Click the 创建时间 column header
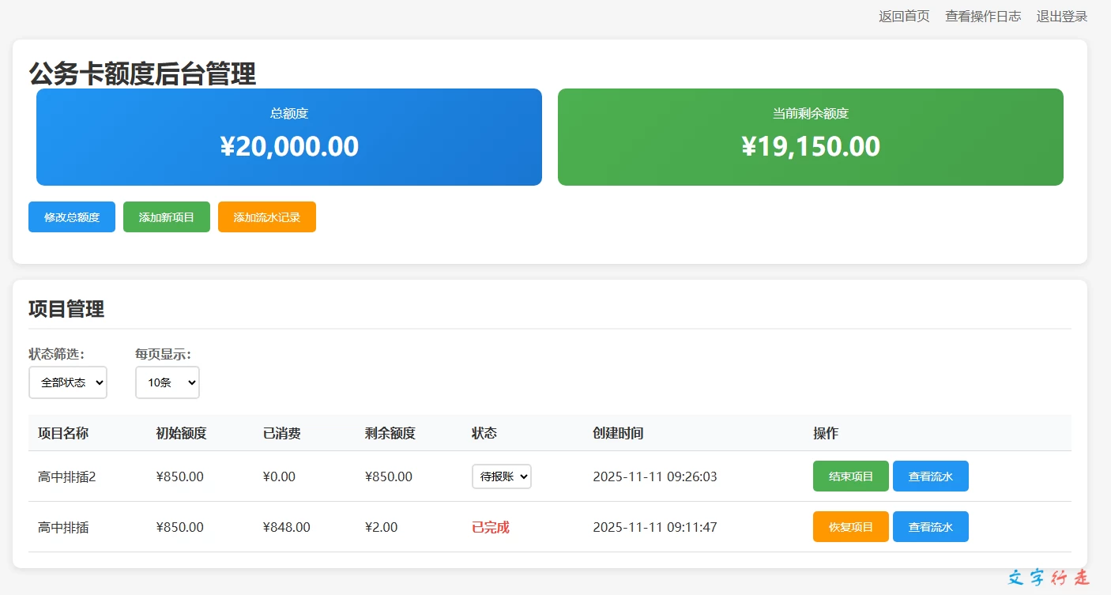The image size is (1111, 595). click(x=618, y=433)
